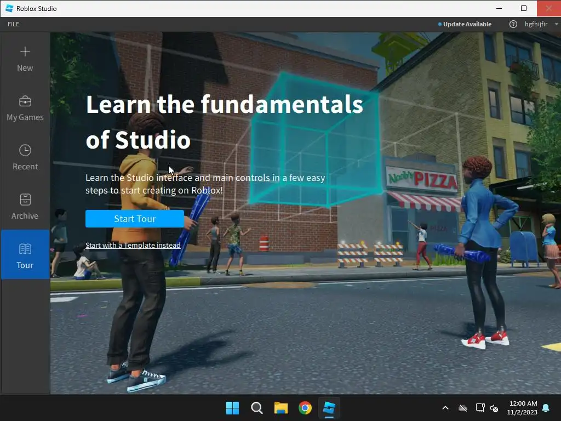Open File Explorer from the taskbar
The width and height of the screenshot is (561, 421).
(281, 408)
